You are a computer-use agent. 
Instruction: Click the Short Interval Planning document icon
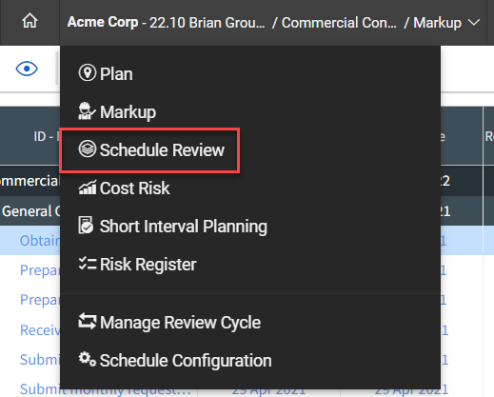click(86, 226)
